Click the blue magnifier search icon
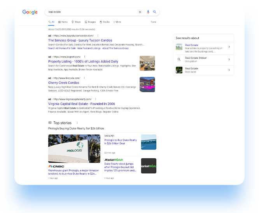Screen dimensions: 259x213 click(155, 12)
